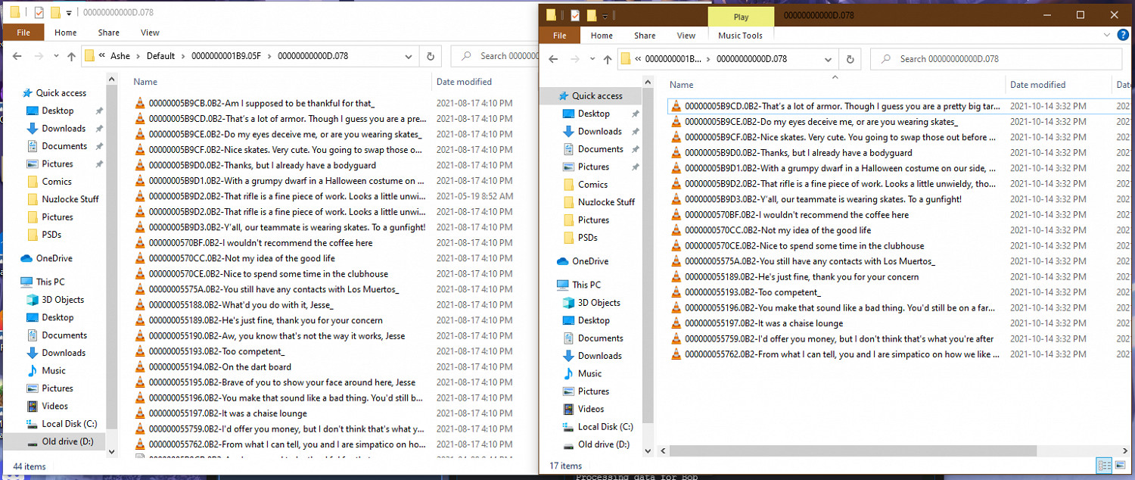
Task: Open Quick Access Toolbar dropdown in left window
Action: 69,13
